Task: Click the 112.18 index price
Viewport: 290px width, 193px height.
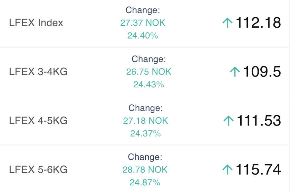Action: tap(258, 23)
